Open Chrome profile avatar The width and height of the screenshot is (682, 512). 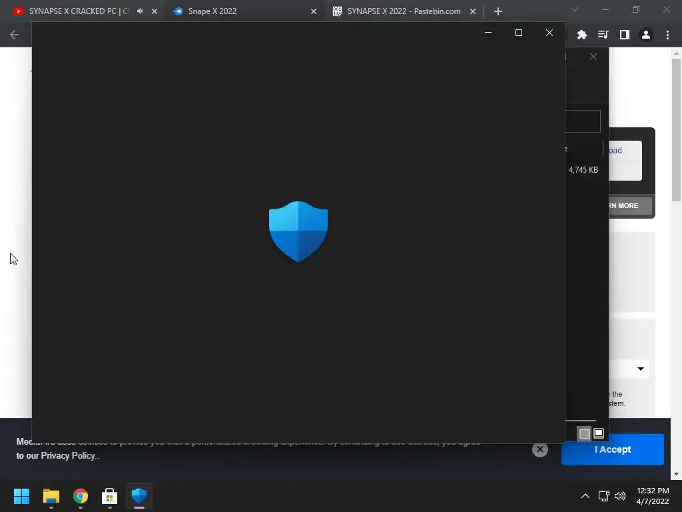(646, 35)
